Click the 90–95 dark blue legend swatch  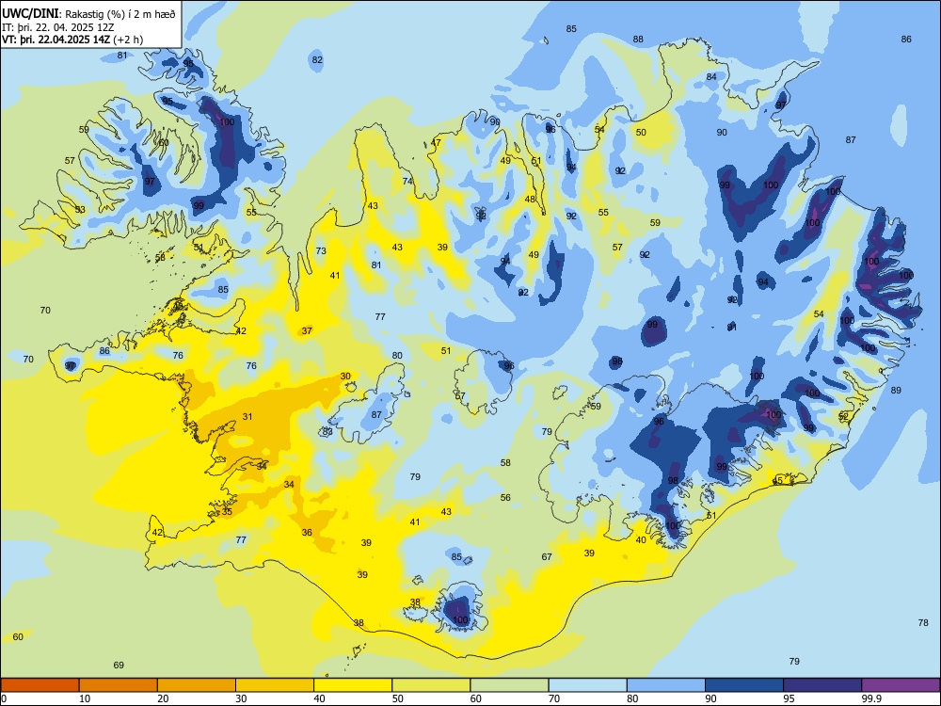pyautogui.click(x=744, y=685)
